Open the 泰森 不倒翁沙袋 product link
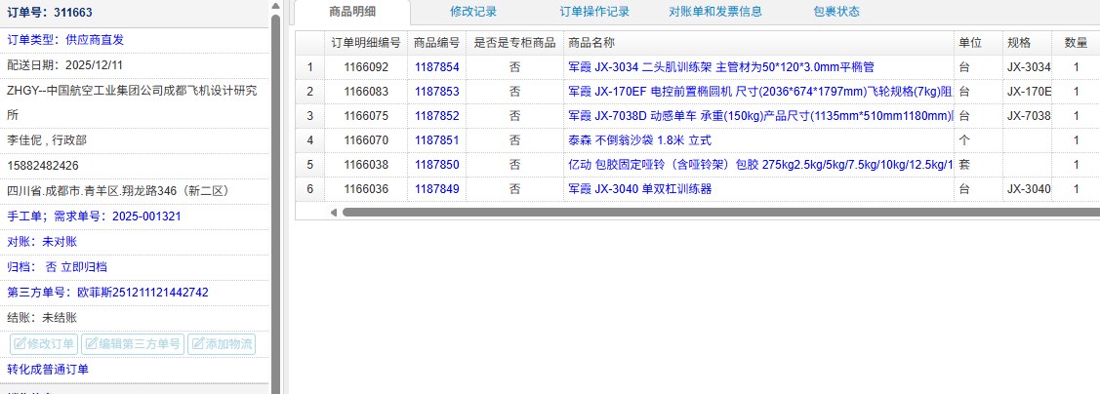Image resolution: width=1100 pixels, height=394 pixels. pos(639,139)
